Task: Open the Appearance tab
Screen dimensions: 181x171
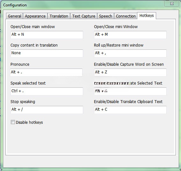Action: [x=35, y=16]
